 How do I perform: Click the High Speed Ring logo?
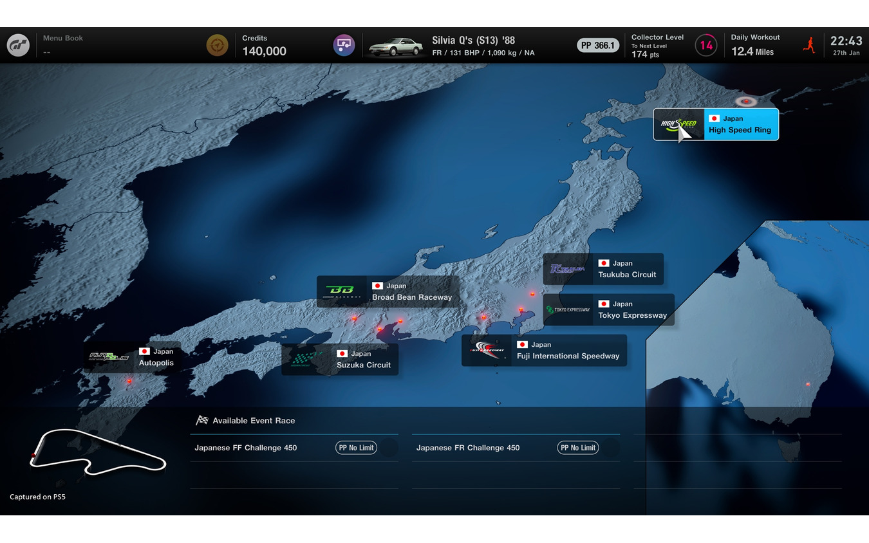coord(679,124)
